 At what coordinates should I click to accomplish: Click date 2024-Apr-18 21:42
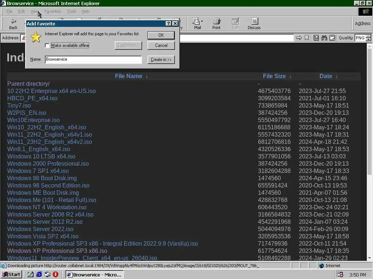tap(323, 142)
